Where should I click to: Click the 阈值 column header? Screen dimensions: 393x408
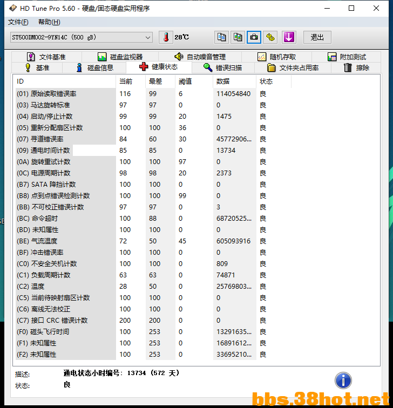pyautogui.click(x=194, y=81)
